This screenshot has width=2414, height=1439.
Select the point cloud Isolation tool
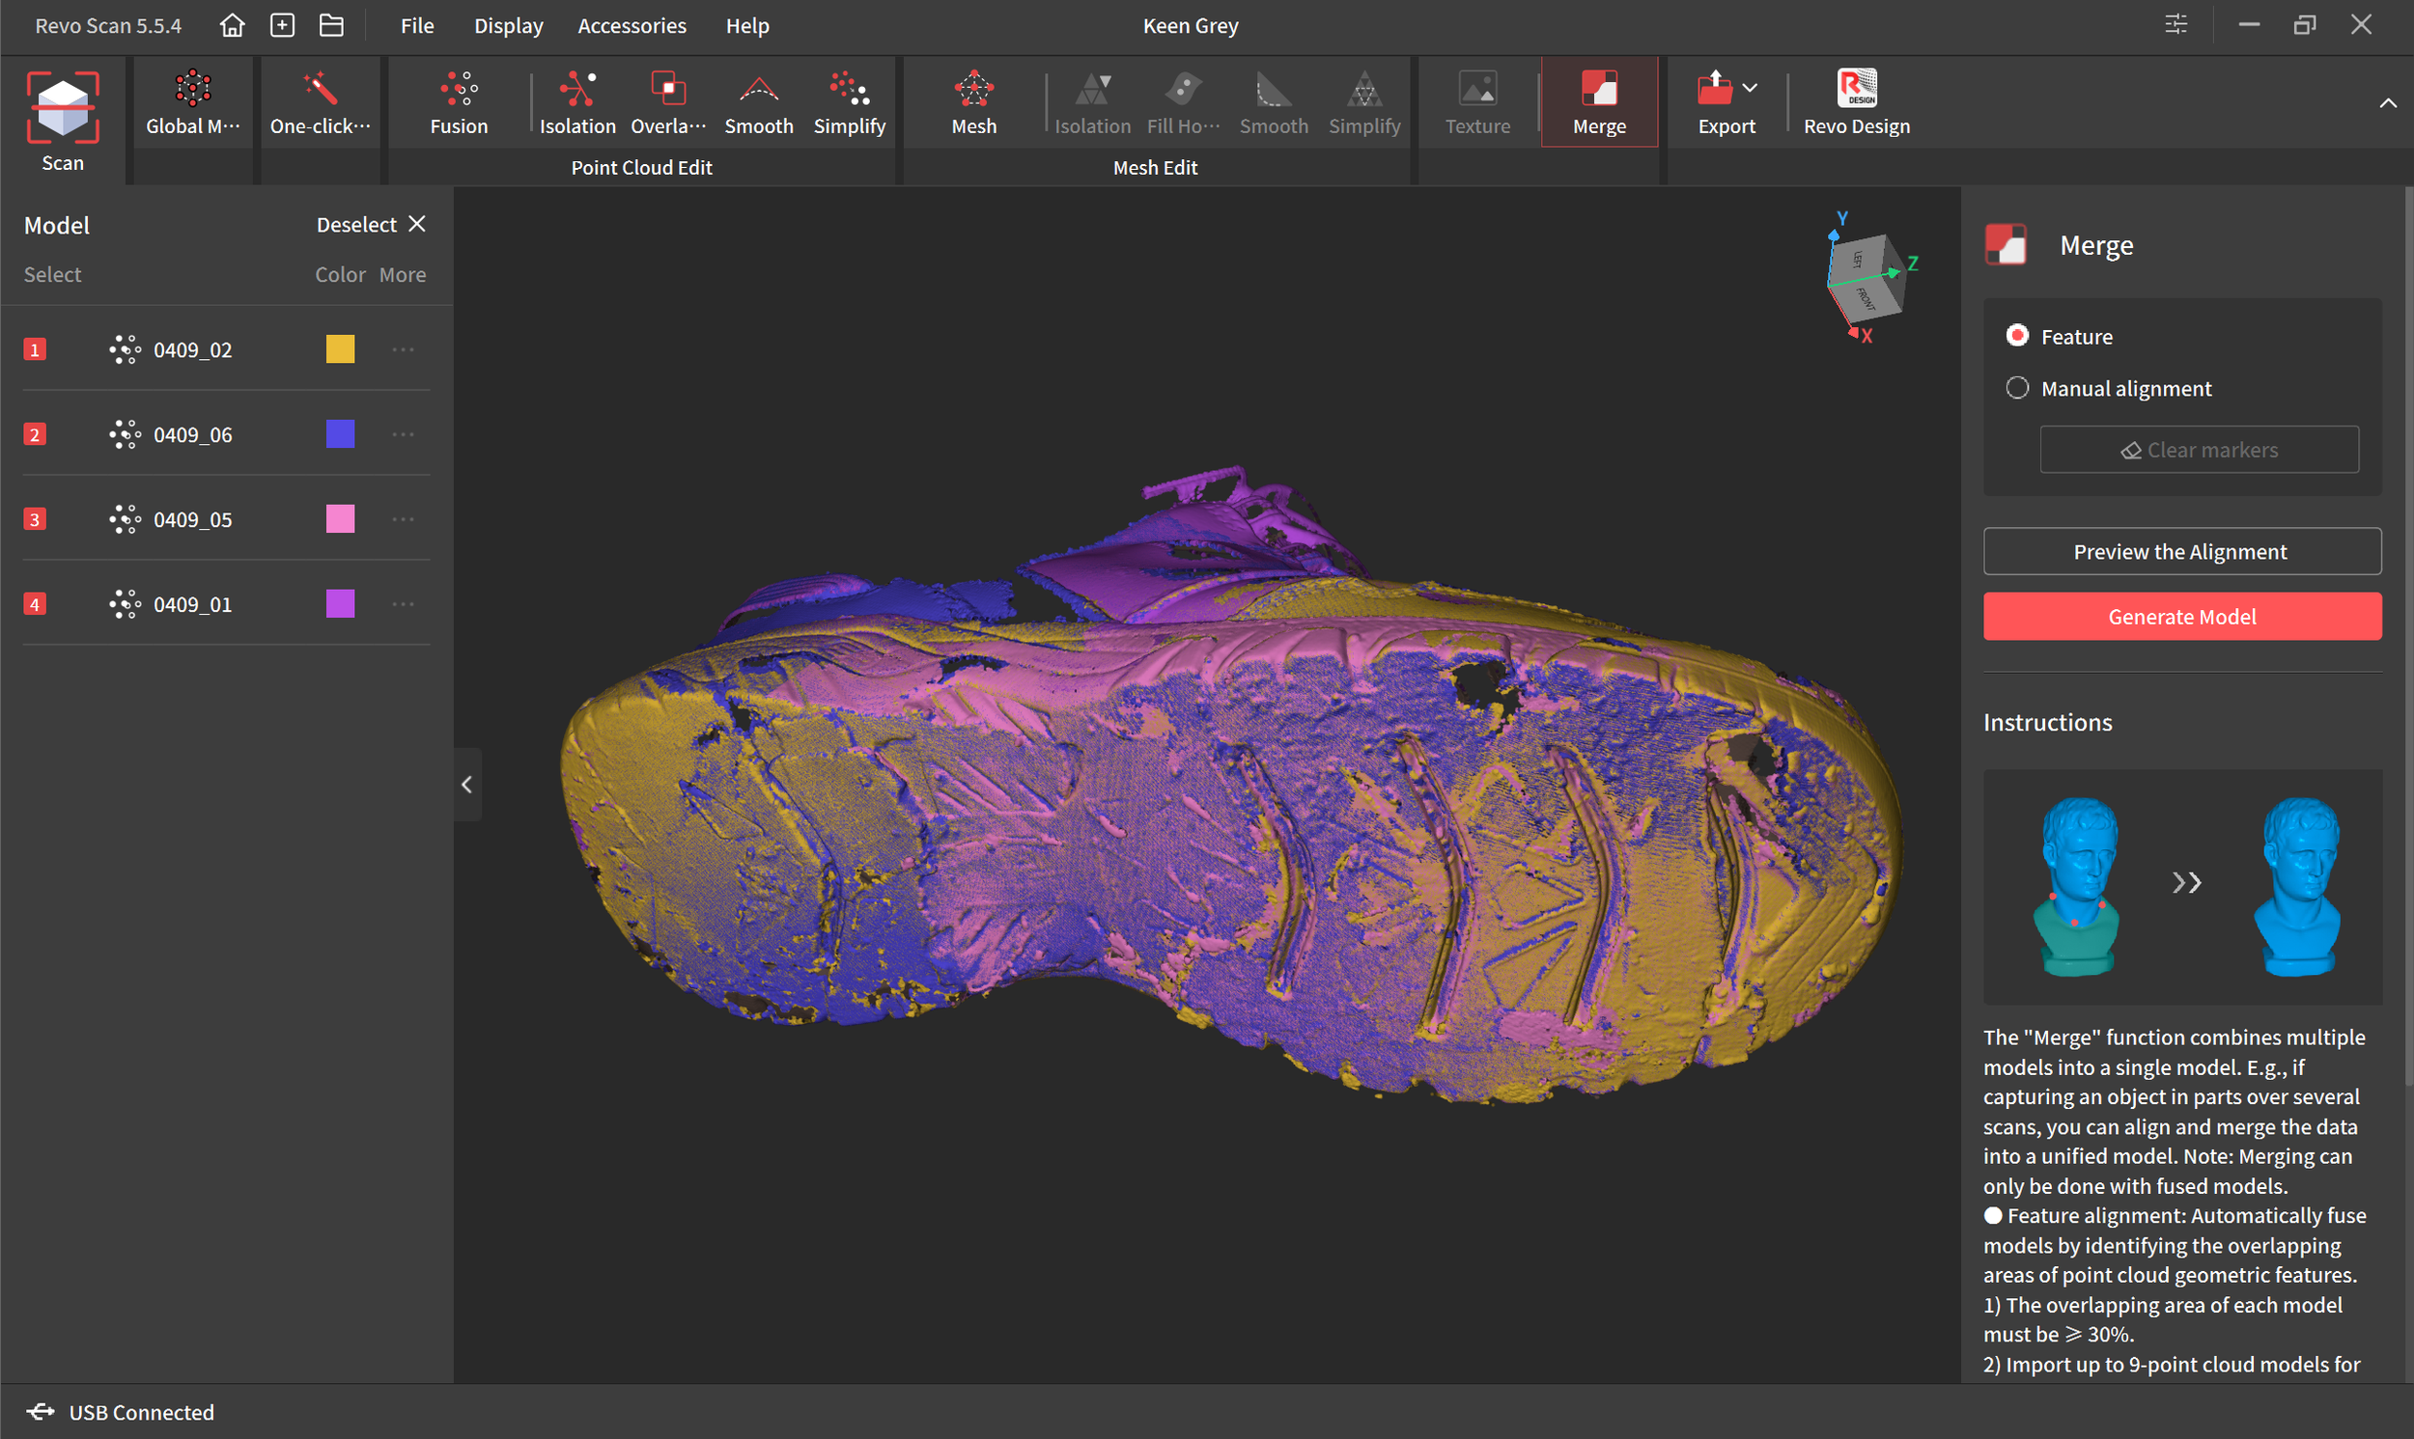pos(577,89)
